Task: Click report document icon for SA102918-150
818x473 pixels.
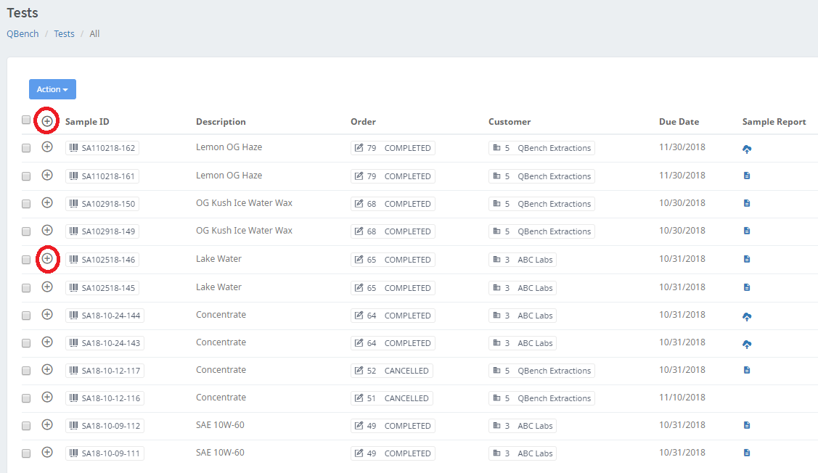Action: [x=747, y=203]
